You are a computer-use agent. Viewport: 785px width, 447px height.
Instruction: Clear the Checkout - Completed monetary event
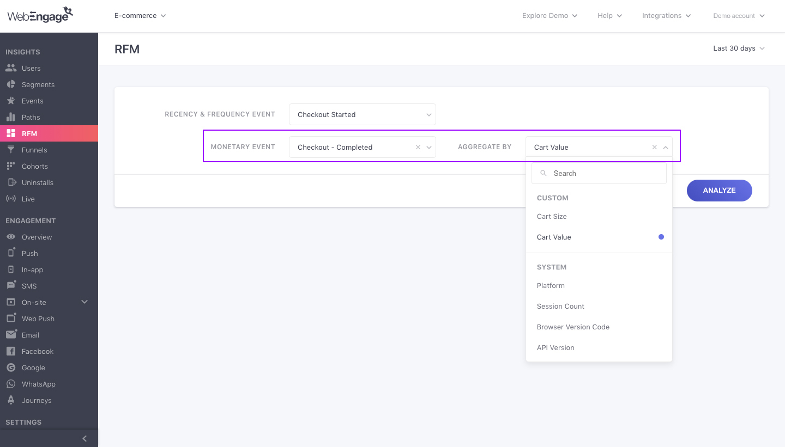tap(418, 147)
